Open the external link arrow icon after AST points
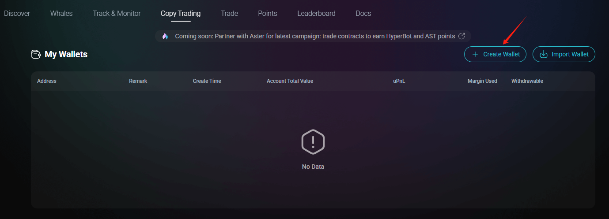Image resolution: width=609 pixels, height=219 pixels. click(x=462, y=36)
